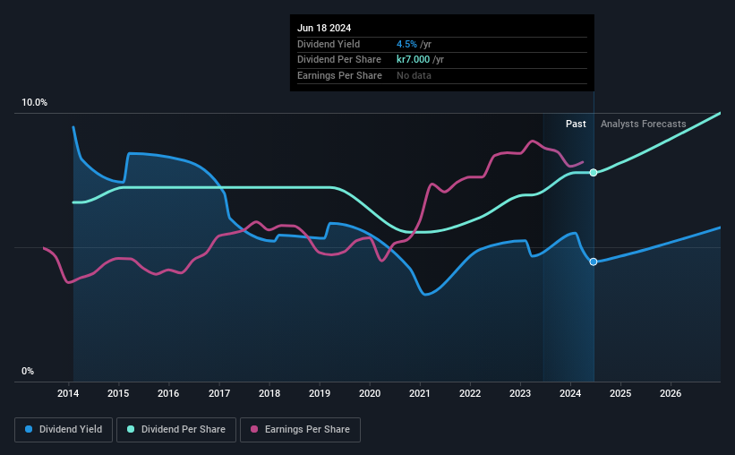Image resolution: width=735 pixels, height=455 pixels.
Task: Toggle the Dividend Per Share legend button
Action: coord(176,430)
